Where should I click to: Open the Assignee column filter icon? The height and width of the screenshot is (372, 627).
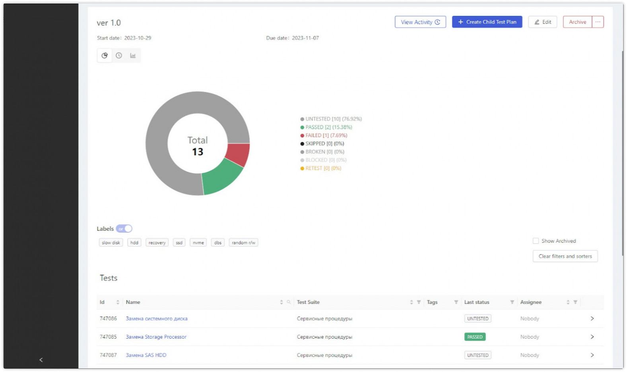pyautogui.click(x=575, y=302)
